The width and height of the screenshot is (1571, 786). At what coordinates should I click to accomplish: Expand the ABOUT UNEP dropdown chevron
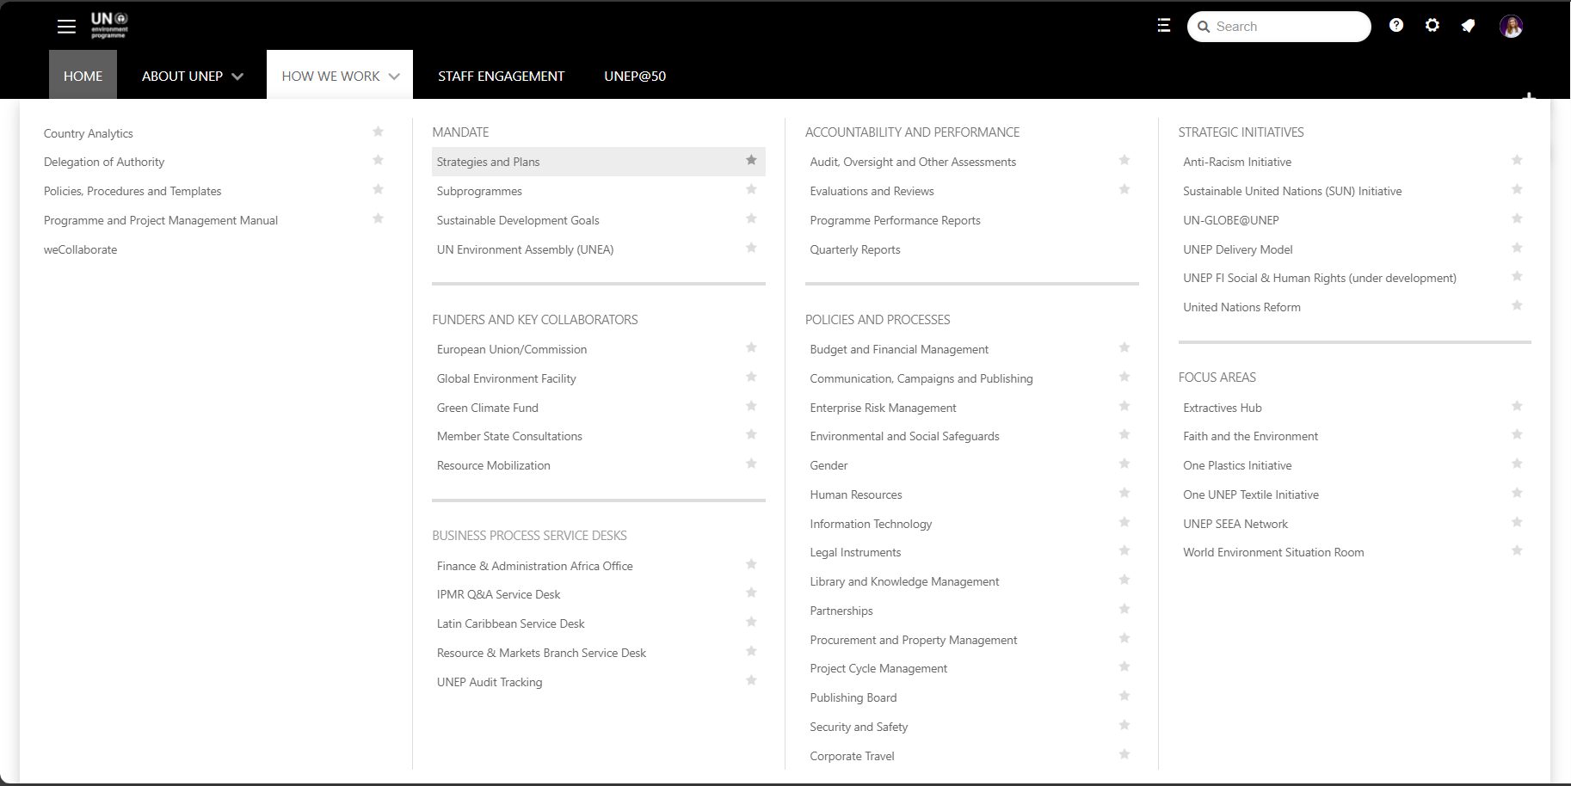point(237,77)
